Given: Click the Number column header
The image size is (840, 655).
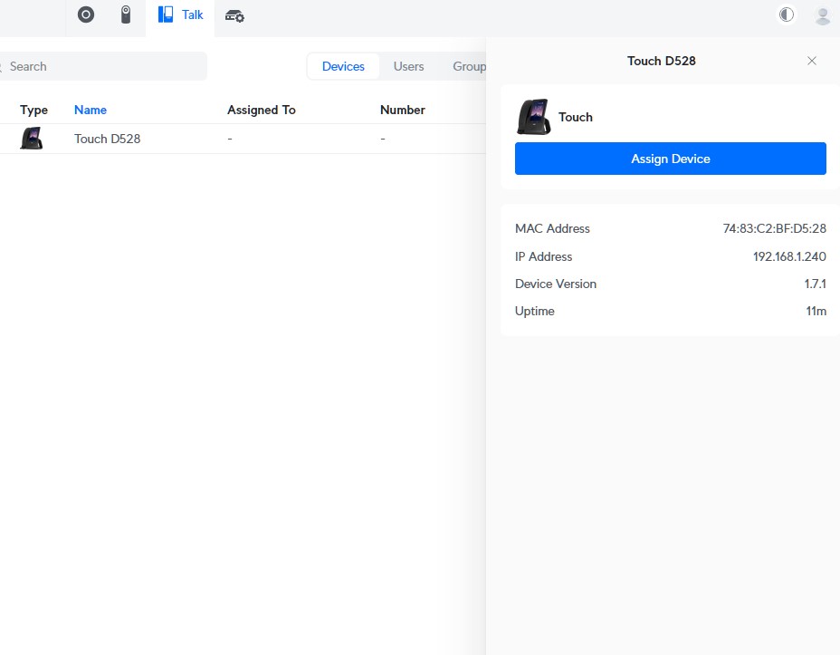Looking at the screenshot, I should 403,110.
